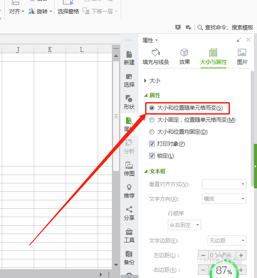Open the 垂直对齐方式 dropdown
The height and width of the screenshot is (278, 257).
coord(224,184)
